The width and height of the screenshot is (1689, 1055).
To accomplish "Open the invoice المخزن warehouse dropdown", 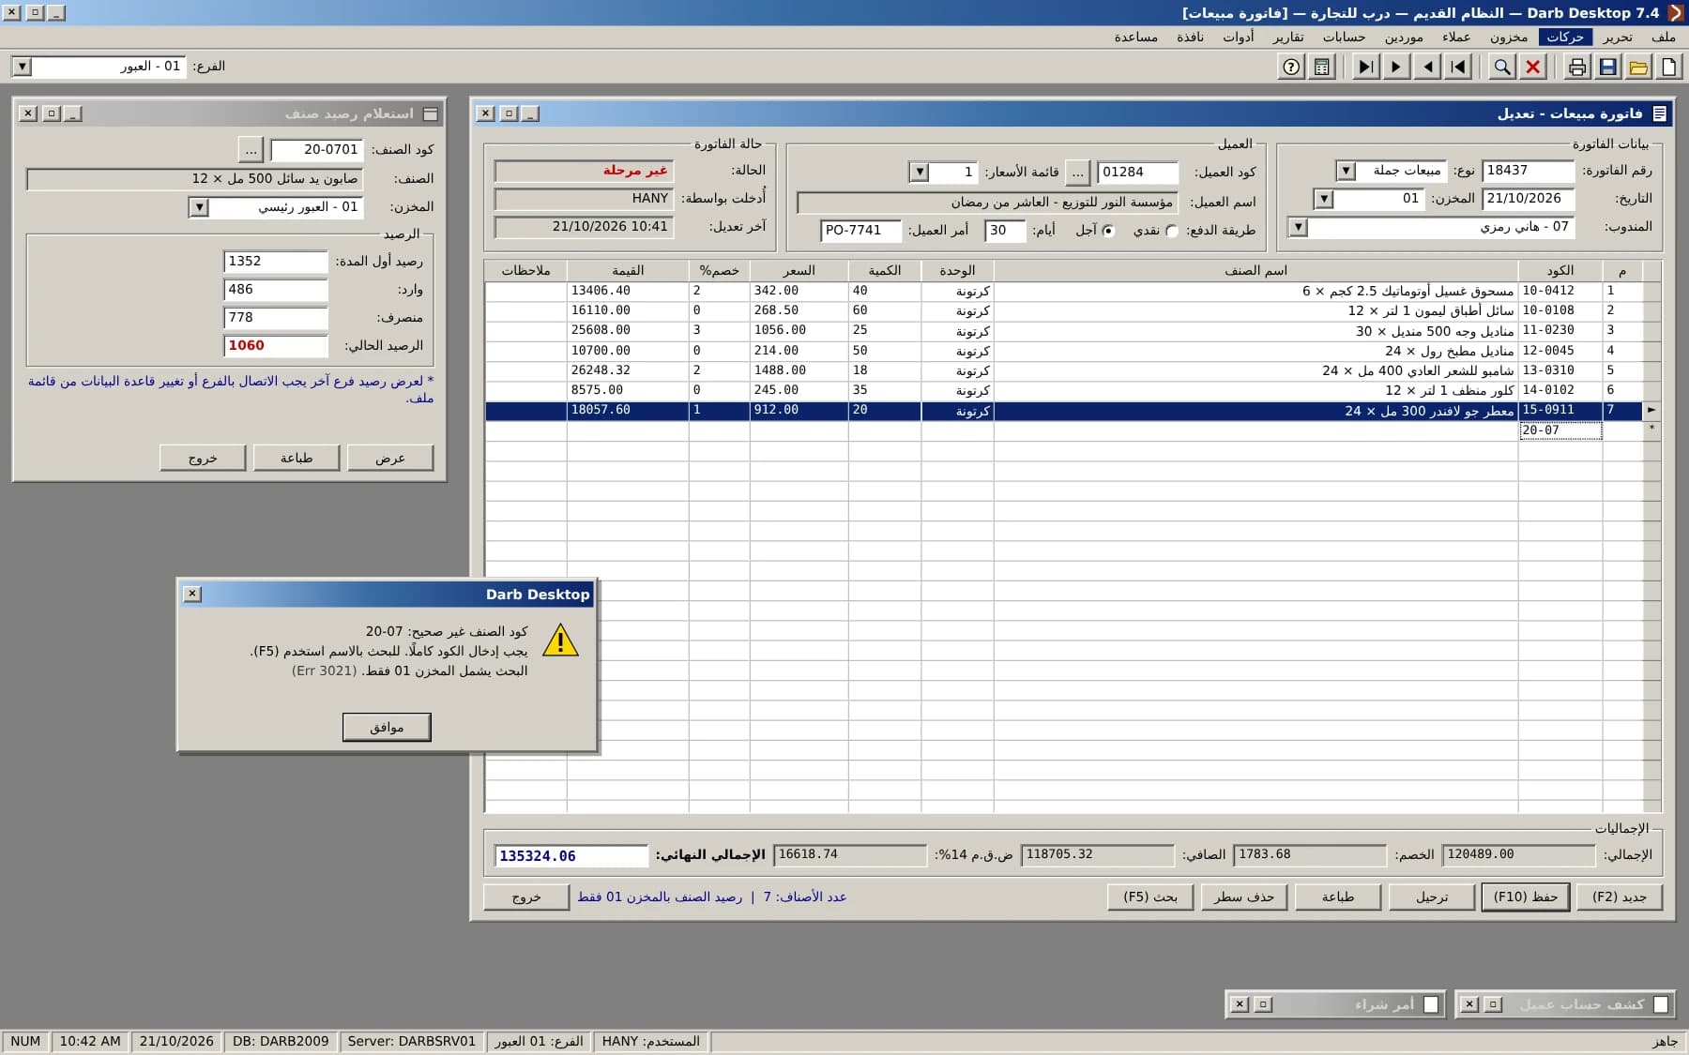I will 1323,199.
